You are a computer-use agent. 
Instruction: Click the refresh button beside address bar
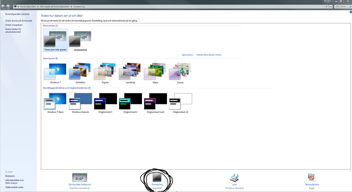pyautogui.click(x=330, y=7)
